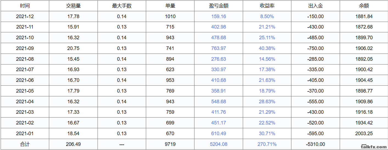Click the 余额 column header
The height and width of the screenshot is (150, 388).
[364, 6]
